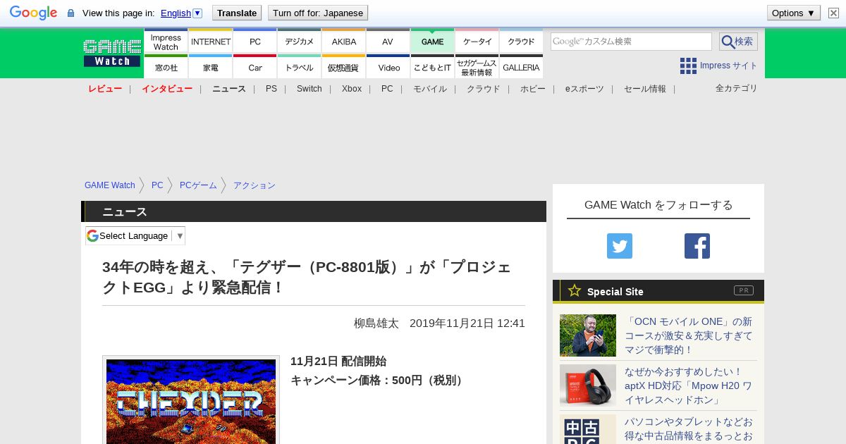Open the クラウド category in nav bar

[484, 89]
